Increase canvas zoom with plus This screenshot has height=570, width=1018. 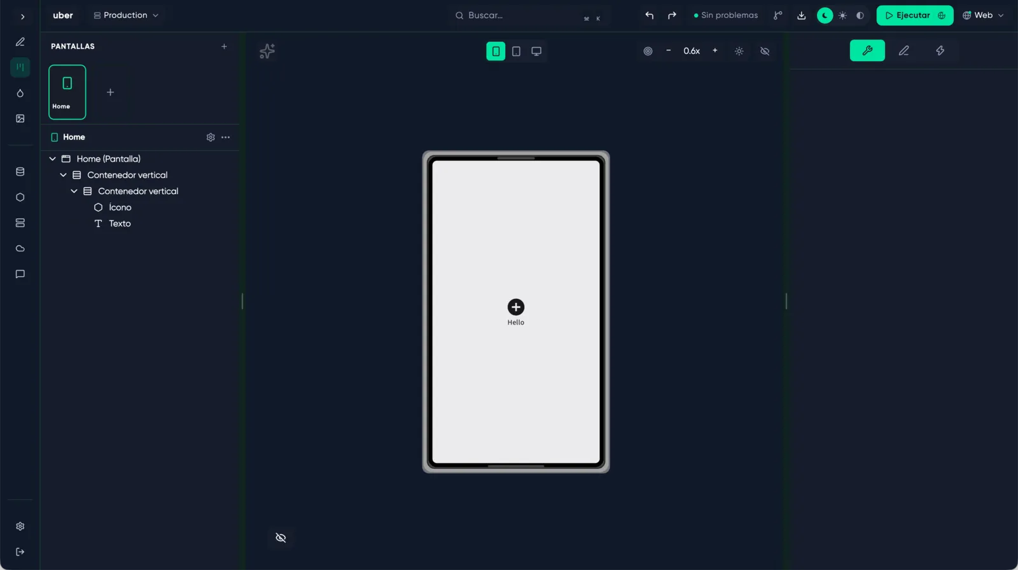pos(715,50)
